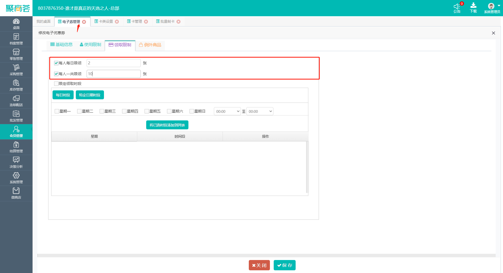Screen dimensions: 503x273
Task: Click the time list vertical scrollbar
Action: (x=307, y=167)
